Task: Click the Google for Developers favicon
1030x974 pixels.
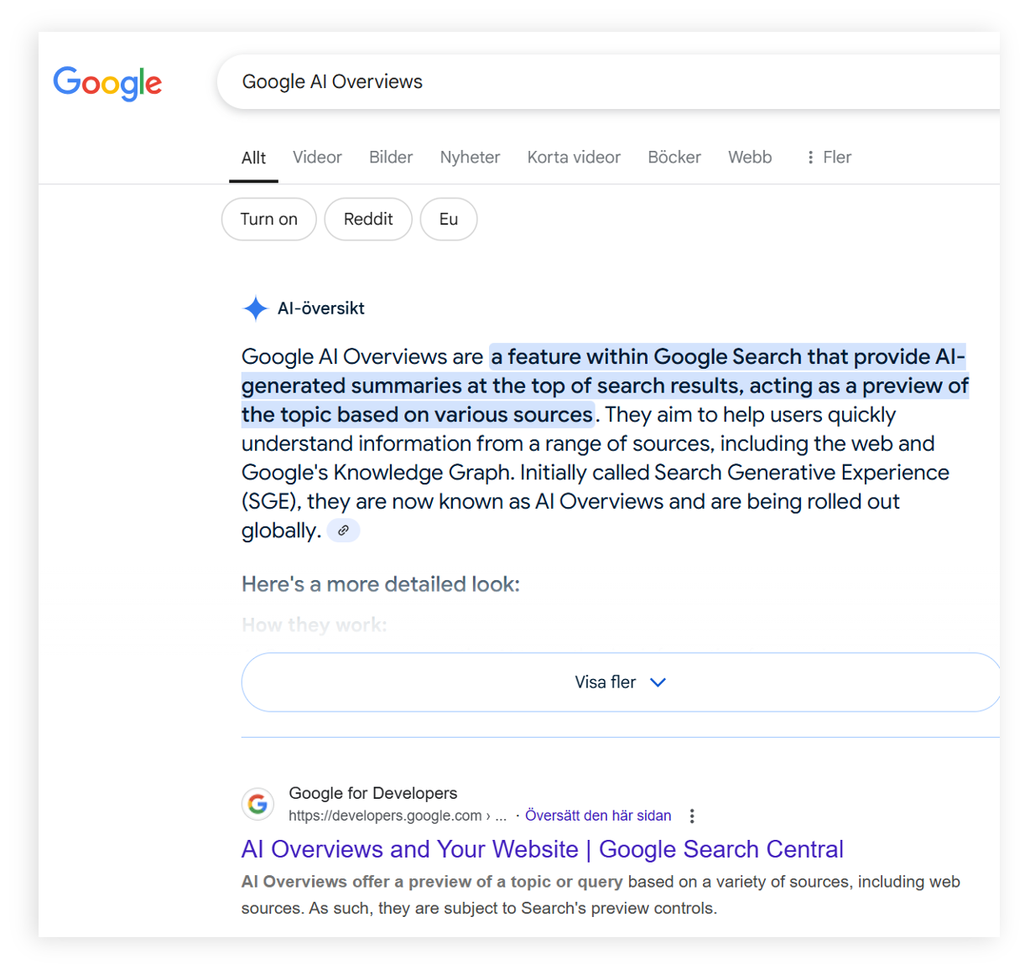Action: (257, 804)
